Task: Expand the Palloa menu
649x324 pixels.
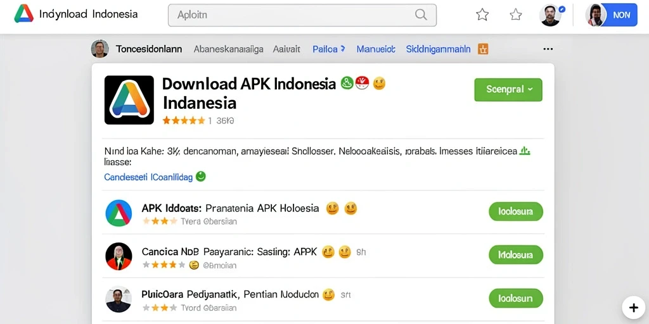Action: 329,49
